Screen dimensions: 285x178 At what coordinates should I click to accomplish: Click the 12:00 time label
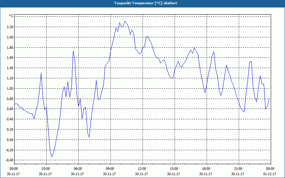coord(142,169)
